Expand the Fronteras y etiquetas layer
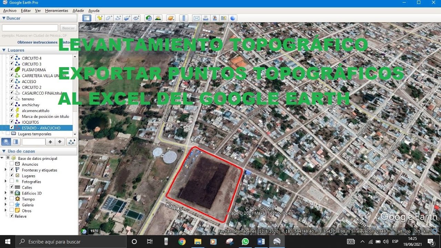 6,170
